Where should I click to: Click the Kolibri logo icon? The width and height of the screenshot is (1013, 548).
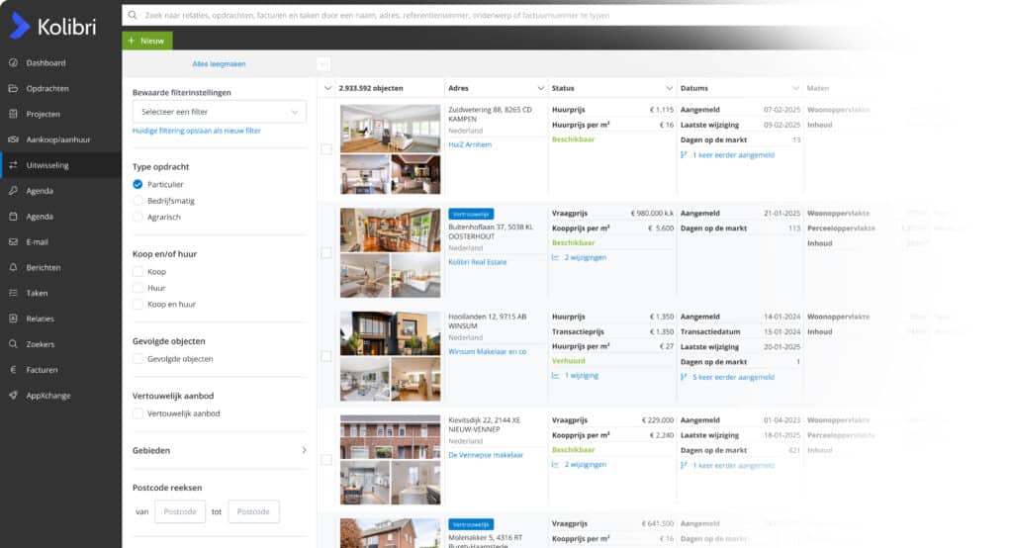(20, 26)
